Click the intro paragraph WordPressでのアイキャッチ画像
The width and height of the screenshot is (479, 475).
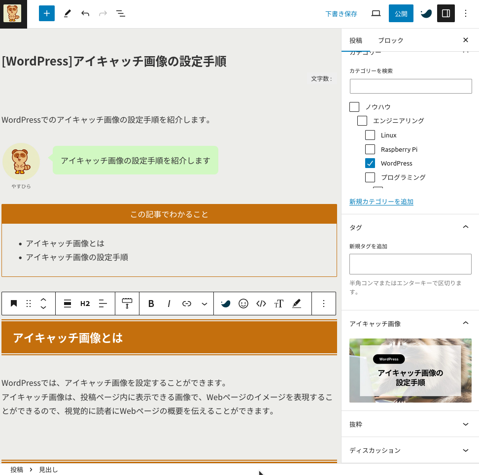(x=106, y=120)
